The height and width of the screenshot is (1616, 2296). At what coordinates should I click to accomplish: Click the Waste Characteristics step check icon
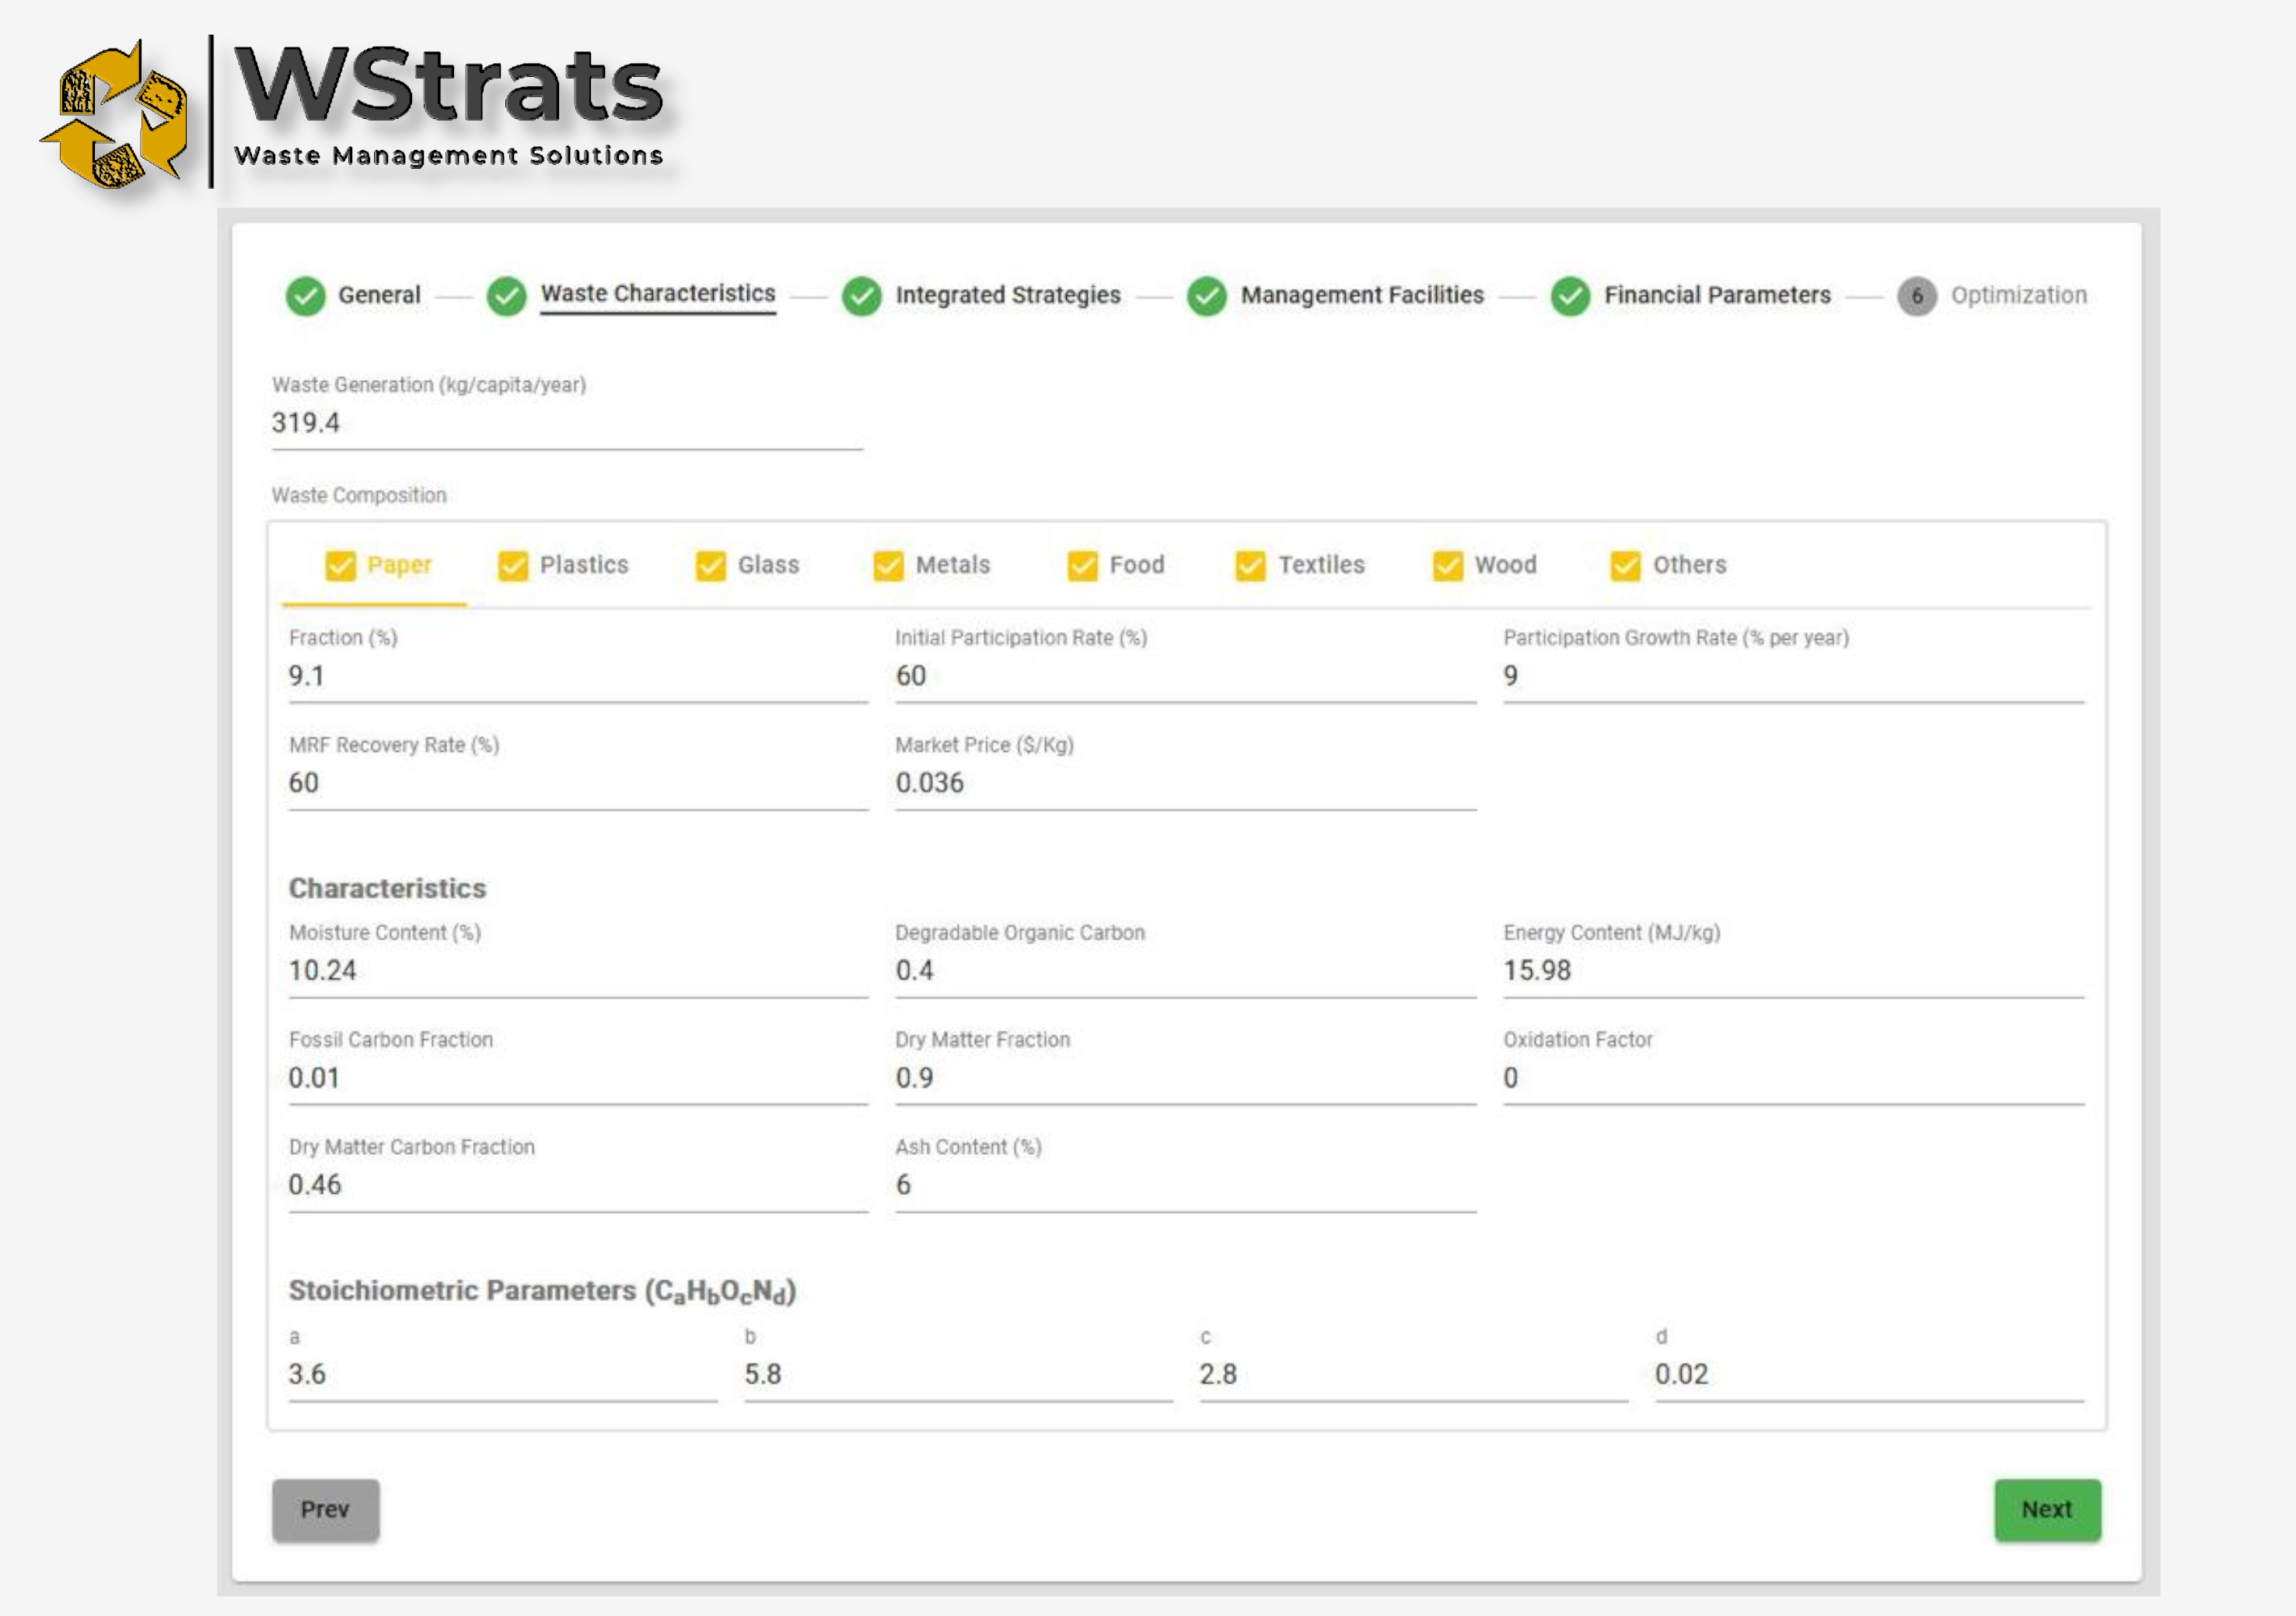coord(506,296)
